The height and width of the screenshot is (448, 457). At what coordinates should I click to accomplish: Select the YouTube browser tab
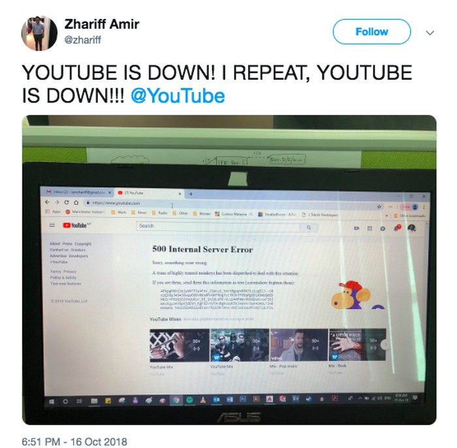click(x=150, y=193)
